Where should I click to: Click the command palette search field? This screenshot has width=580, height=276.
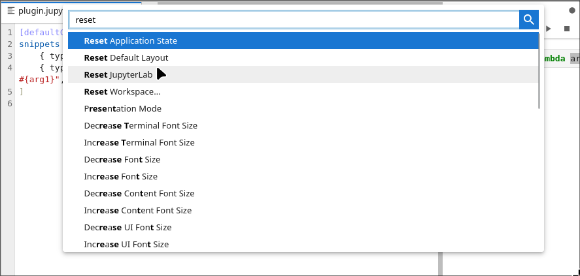tap(294, 20)
